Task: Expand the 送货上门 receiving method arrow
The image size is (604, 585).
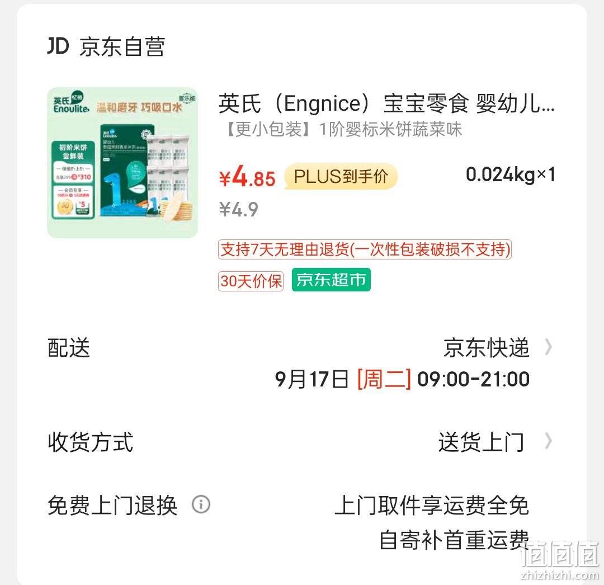Action: click(x=549, y=441)
